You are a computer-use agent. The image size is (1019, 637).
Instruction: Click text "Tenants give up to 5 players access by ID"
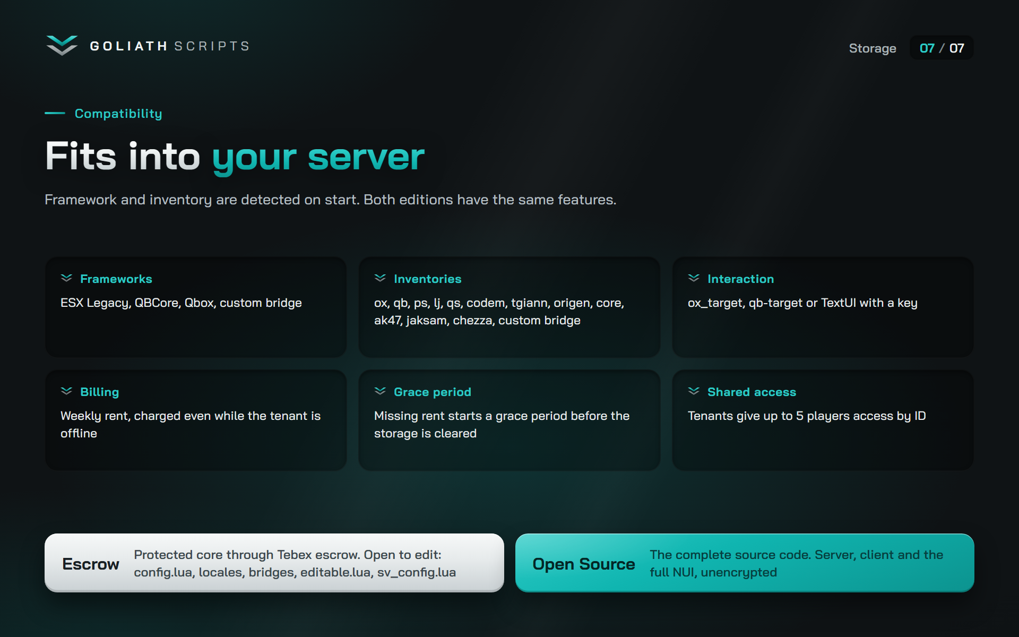click(807, 416)
